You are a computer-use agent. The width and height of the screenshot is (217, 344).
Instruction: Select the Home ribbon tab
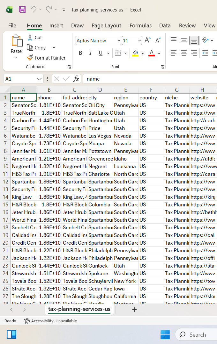(x=34, y=25)
